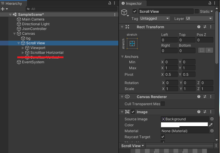
Task: Click the Pivot X field
Action: click(x=171, y=74)
